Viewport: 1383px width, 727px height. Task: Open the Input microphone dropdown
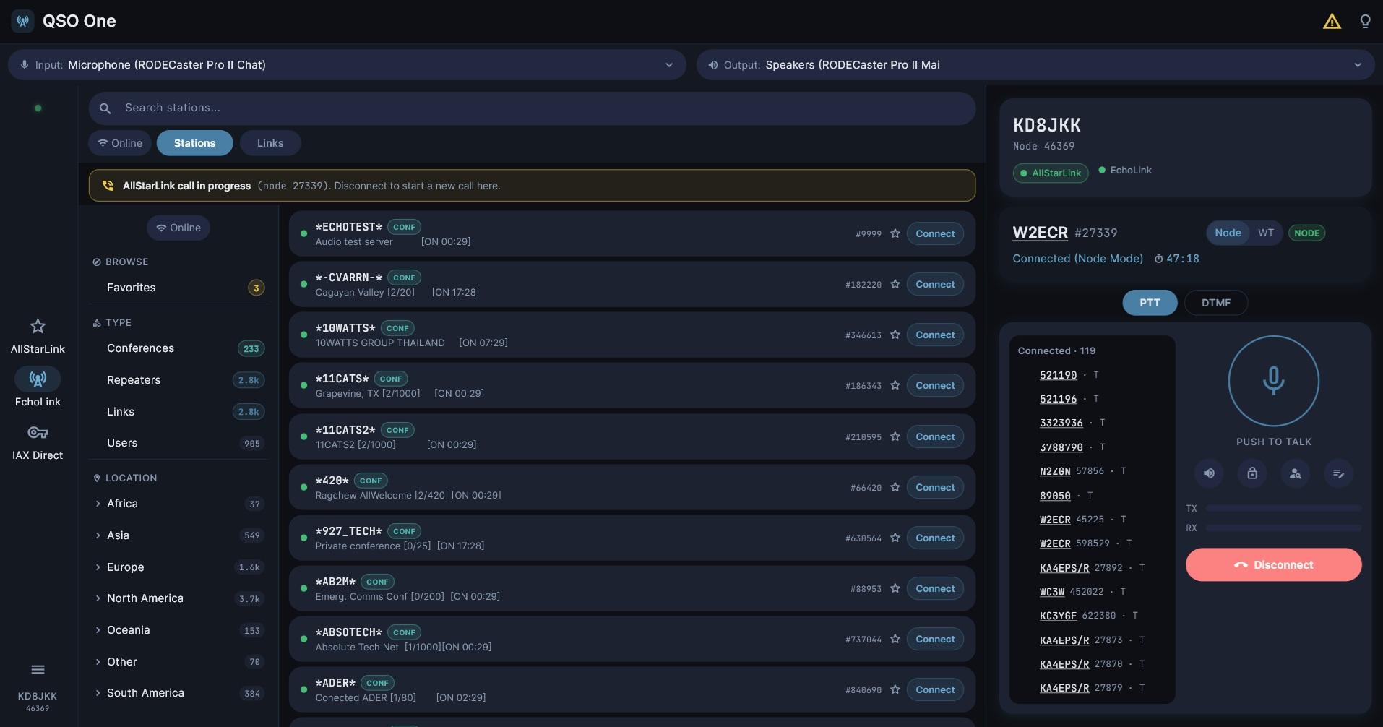coord(347,65)
